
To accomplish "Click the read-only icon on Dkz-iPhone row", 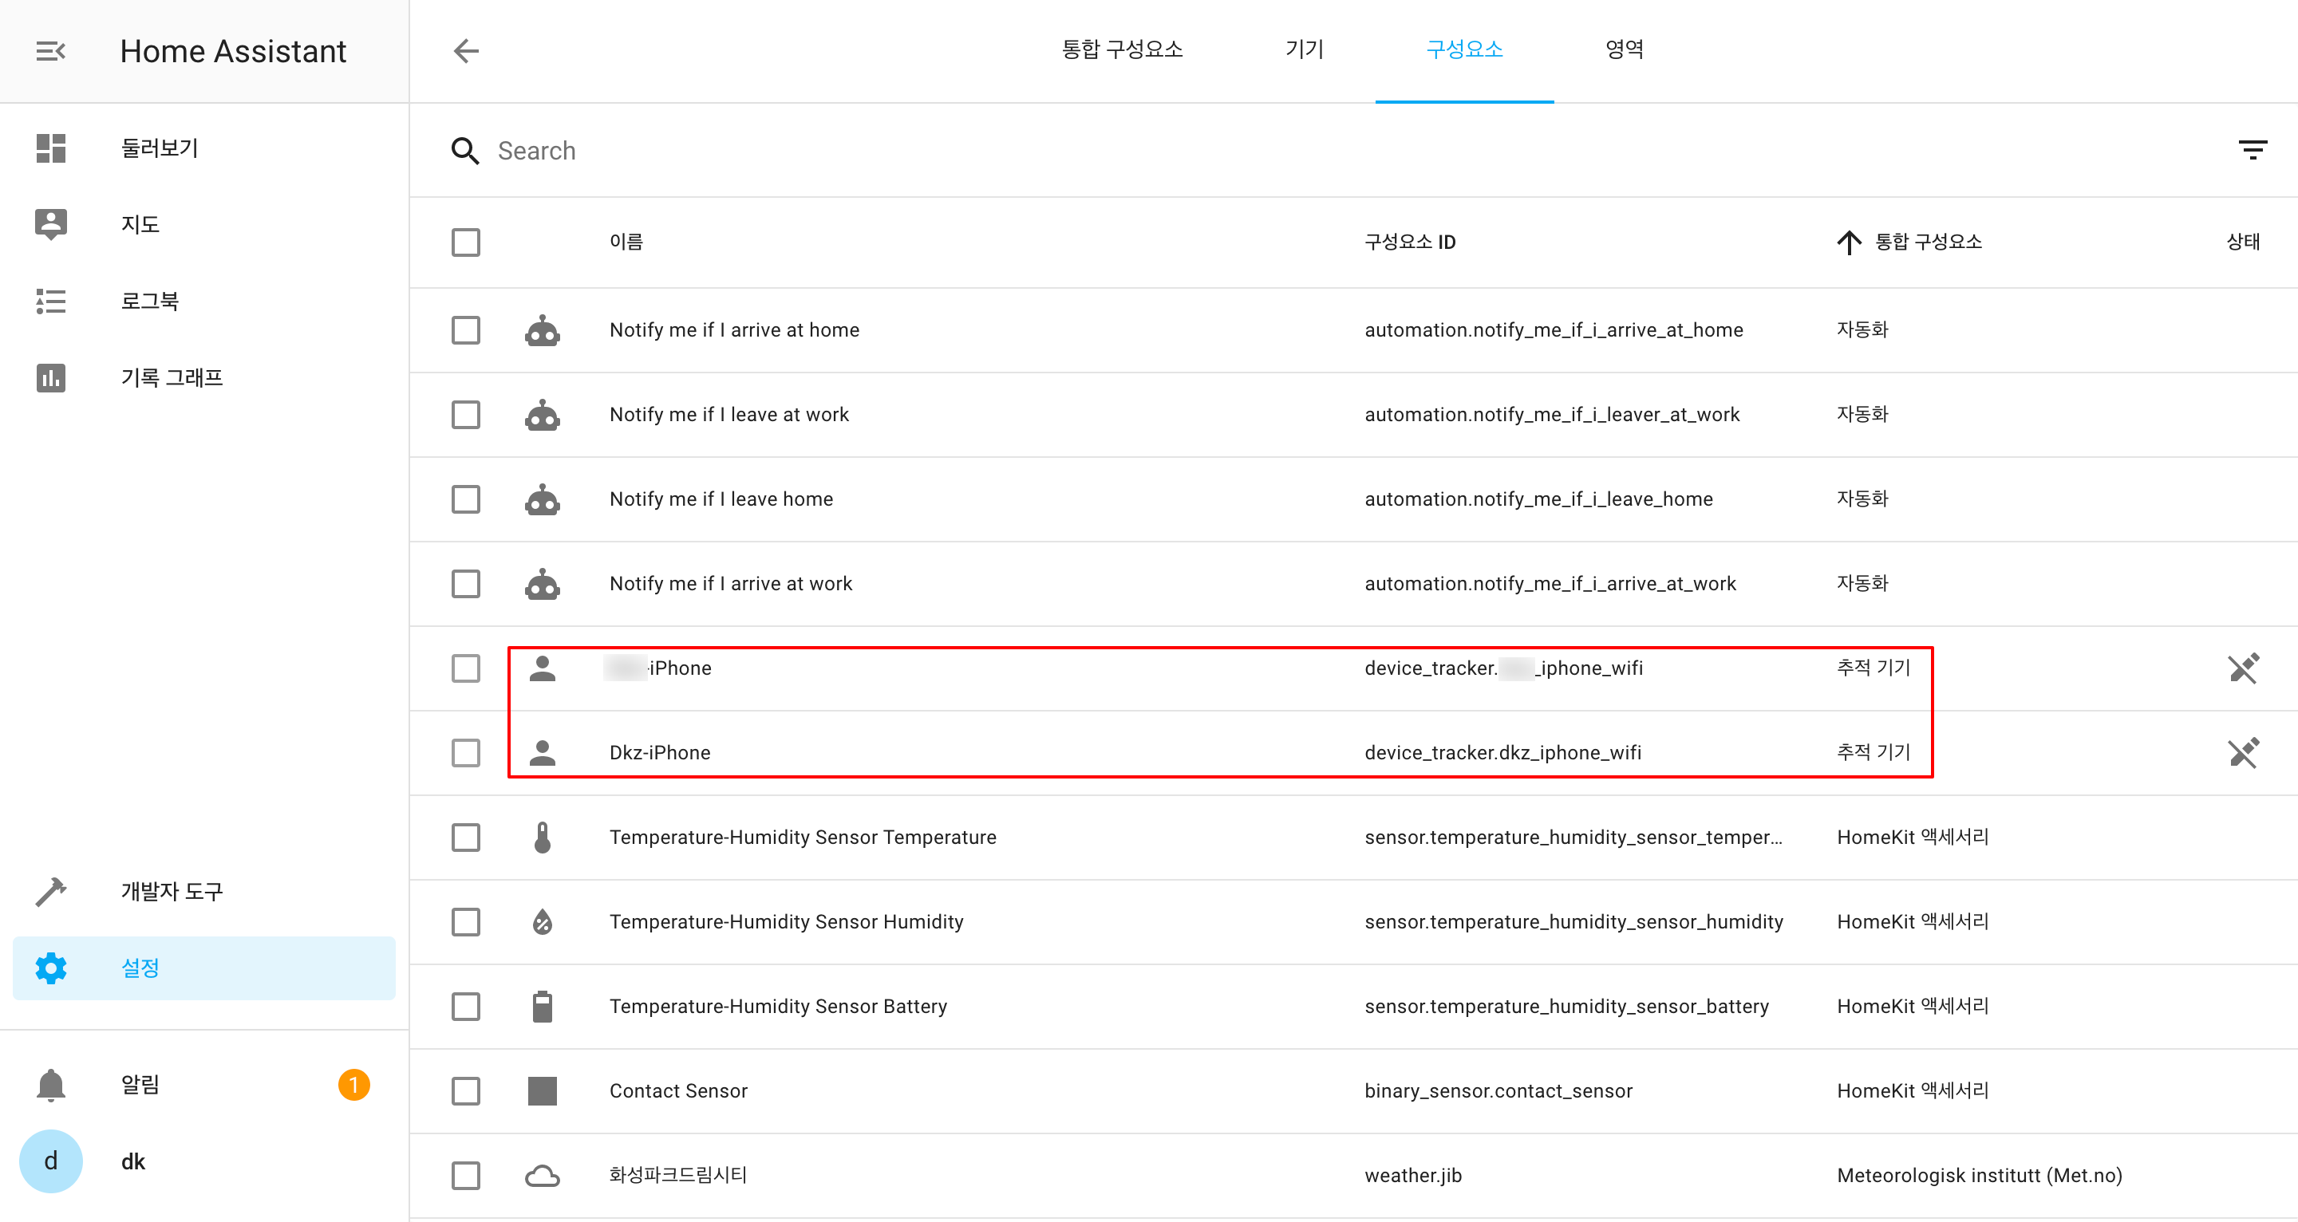I will [x=2243, y=753].
